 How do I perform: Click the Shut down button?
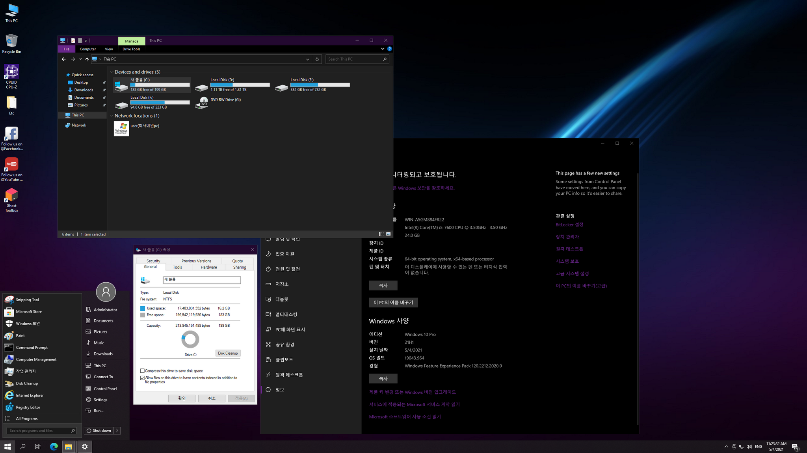coord(99,431)
